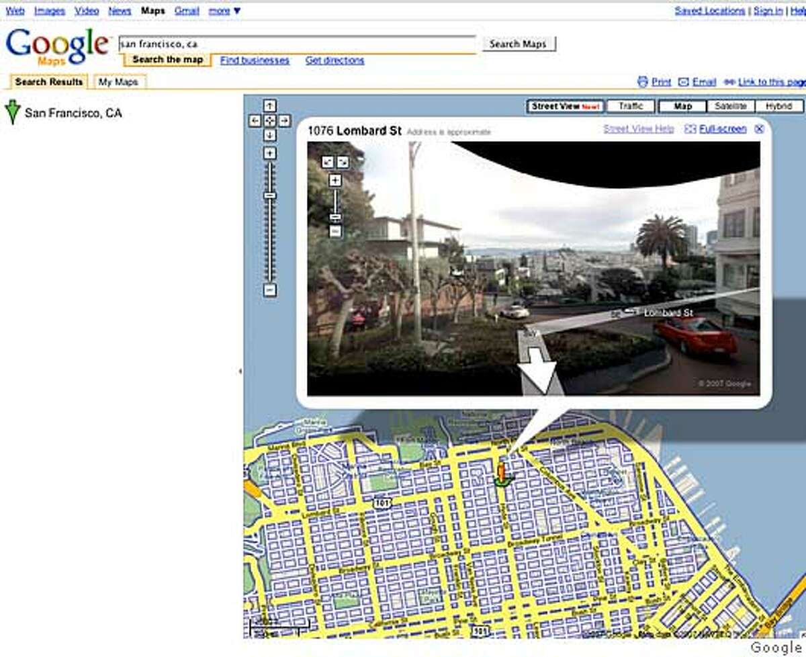Pan the map right using the arrow icon
806x657 pixels.
[x=285, y=121]
